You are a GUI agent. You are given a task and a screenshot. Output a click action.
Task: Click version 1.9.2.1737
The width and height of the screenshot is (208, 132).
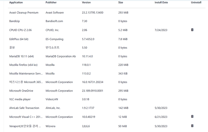[x=88, y=108]
